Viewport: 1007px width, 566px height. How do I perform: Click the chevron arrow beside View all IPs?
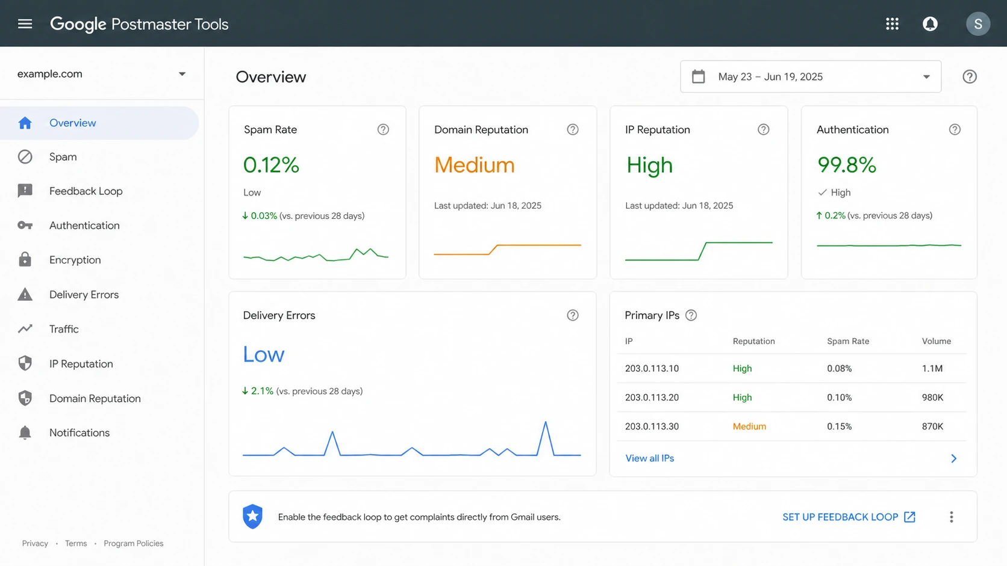point(953,458)
